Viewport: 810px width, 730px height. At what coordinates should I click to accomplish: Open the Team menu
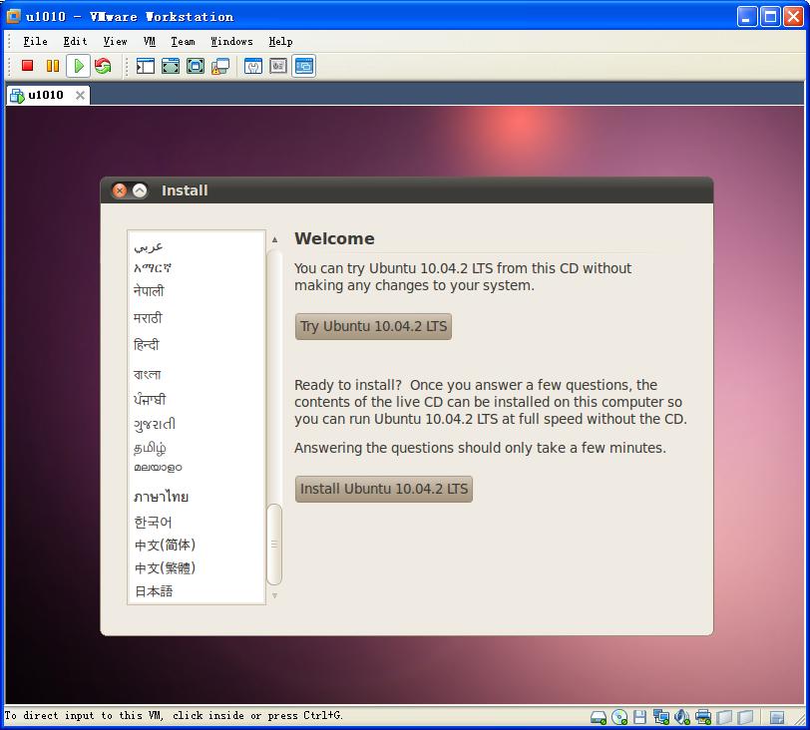pyautogui.click(x=183, y=41)
